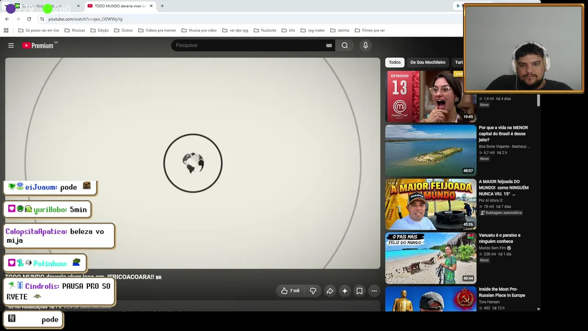Click the 'Dublagem automática' badge
This screenshot has height=331, width=588.
[501, 213]
